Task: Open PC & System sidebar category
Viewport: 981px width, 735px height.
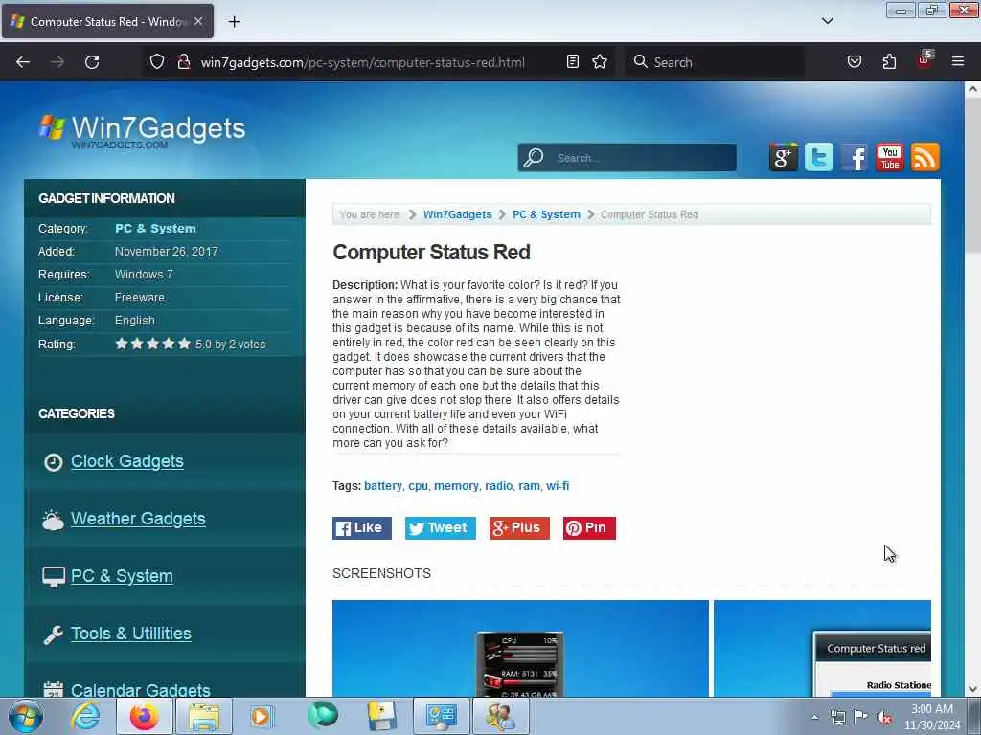Action: point(122,576)
